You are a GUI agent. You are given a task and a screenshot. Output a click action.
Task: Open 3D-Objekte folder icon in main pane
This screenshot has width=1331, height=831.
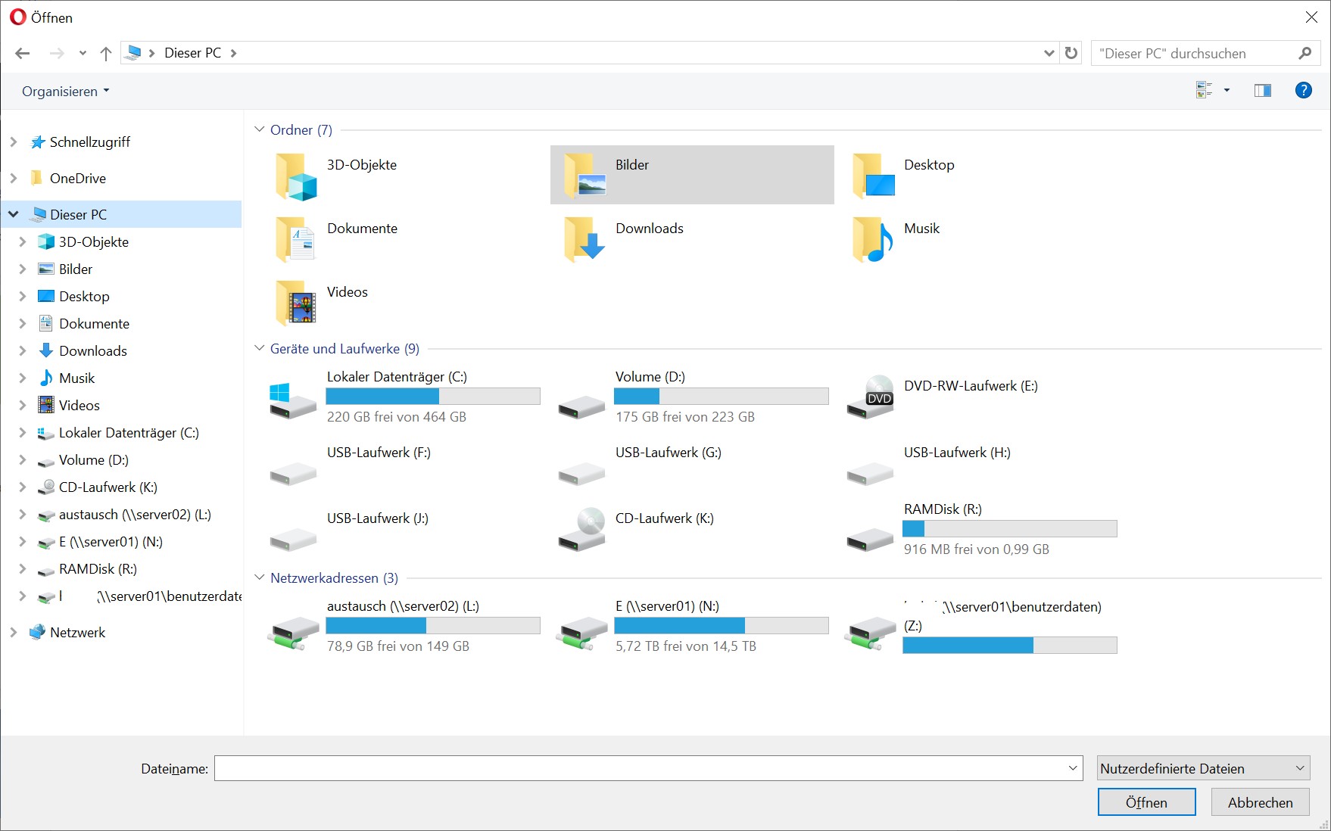click(x=296, y=176)
